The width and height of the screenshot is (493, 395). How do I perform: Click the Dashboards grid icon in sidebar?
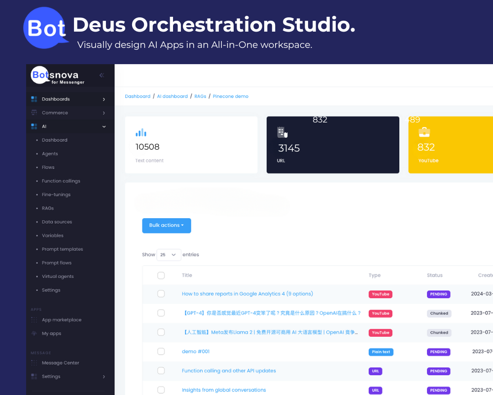click(x=34, y=99)
